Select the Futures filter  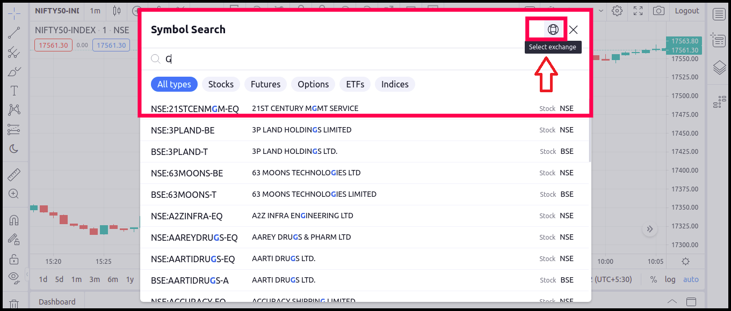[x=265, y=84]
